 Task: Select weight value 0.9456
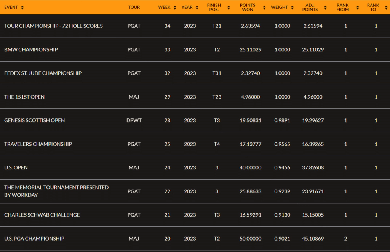pos(282,167)
